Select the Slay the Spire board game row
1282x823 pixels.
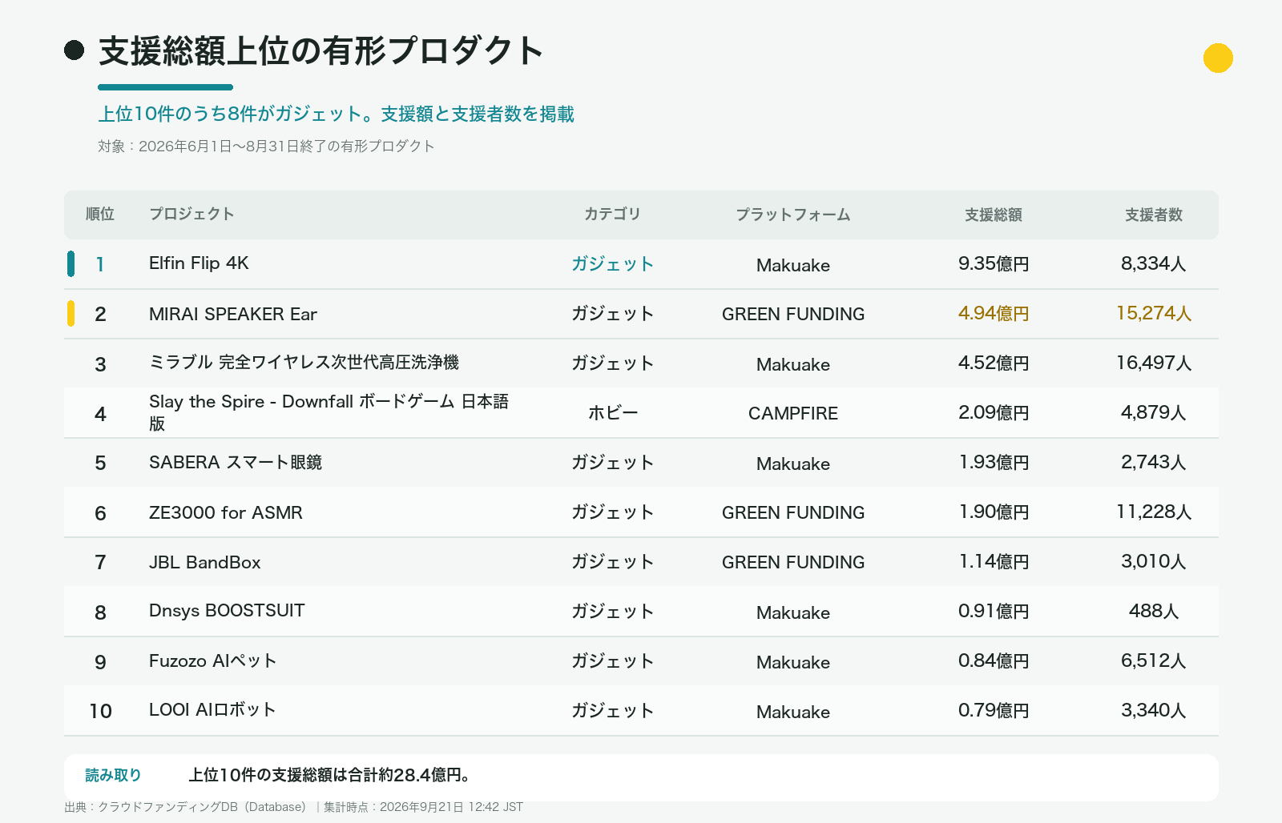[641, 413]
